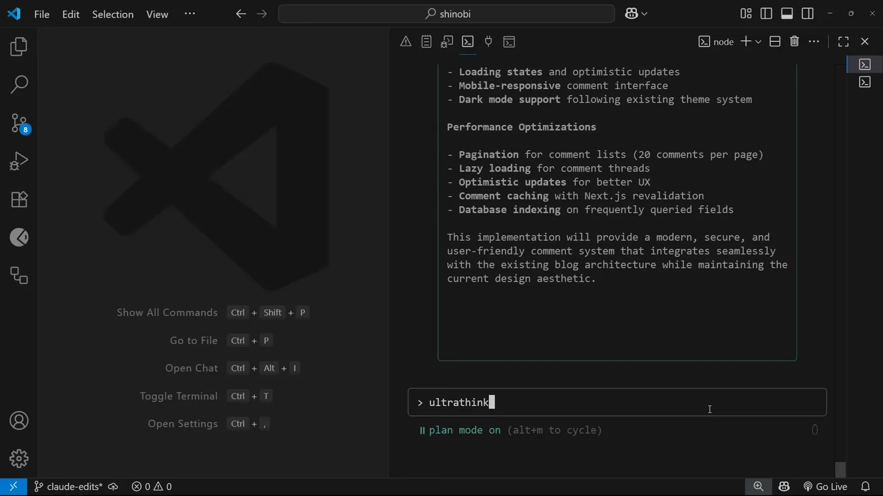Open the Explorer view in activity bar
The height and width of the screenshot is (496, 883).
[19, 47]
